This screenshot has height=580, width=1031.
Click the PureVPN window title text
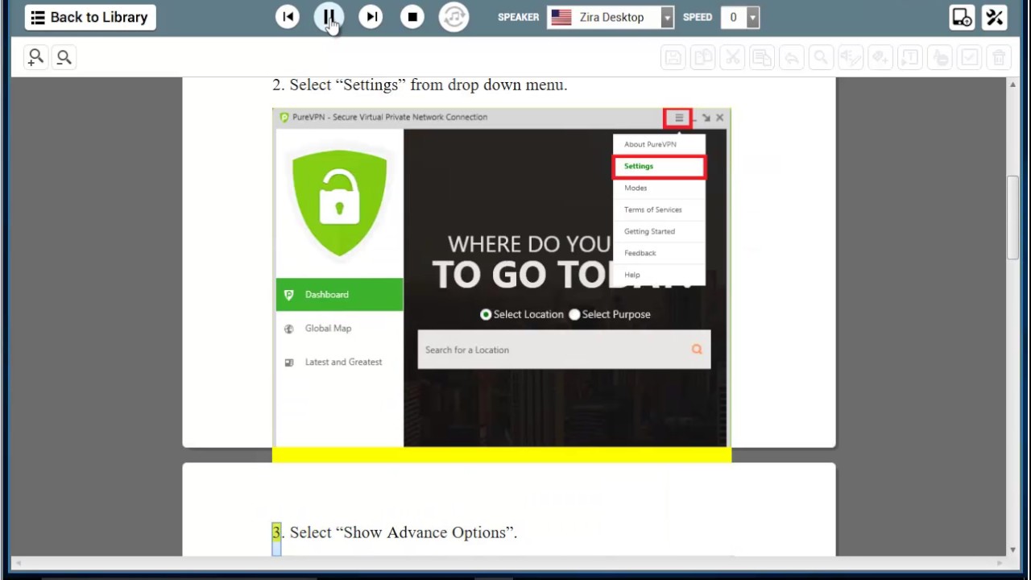(x=390, y=117)
